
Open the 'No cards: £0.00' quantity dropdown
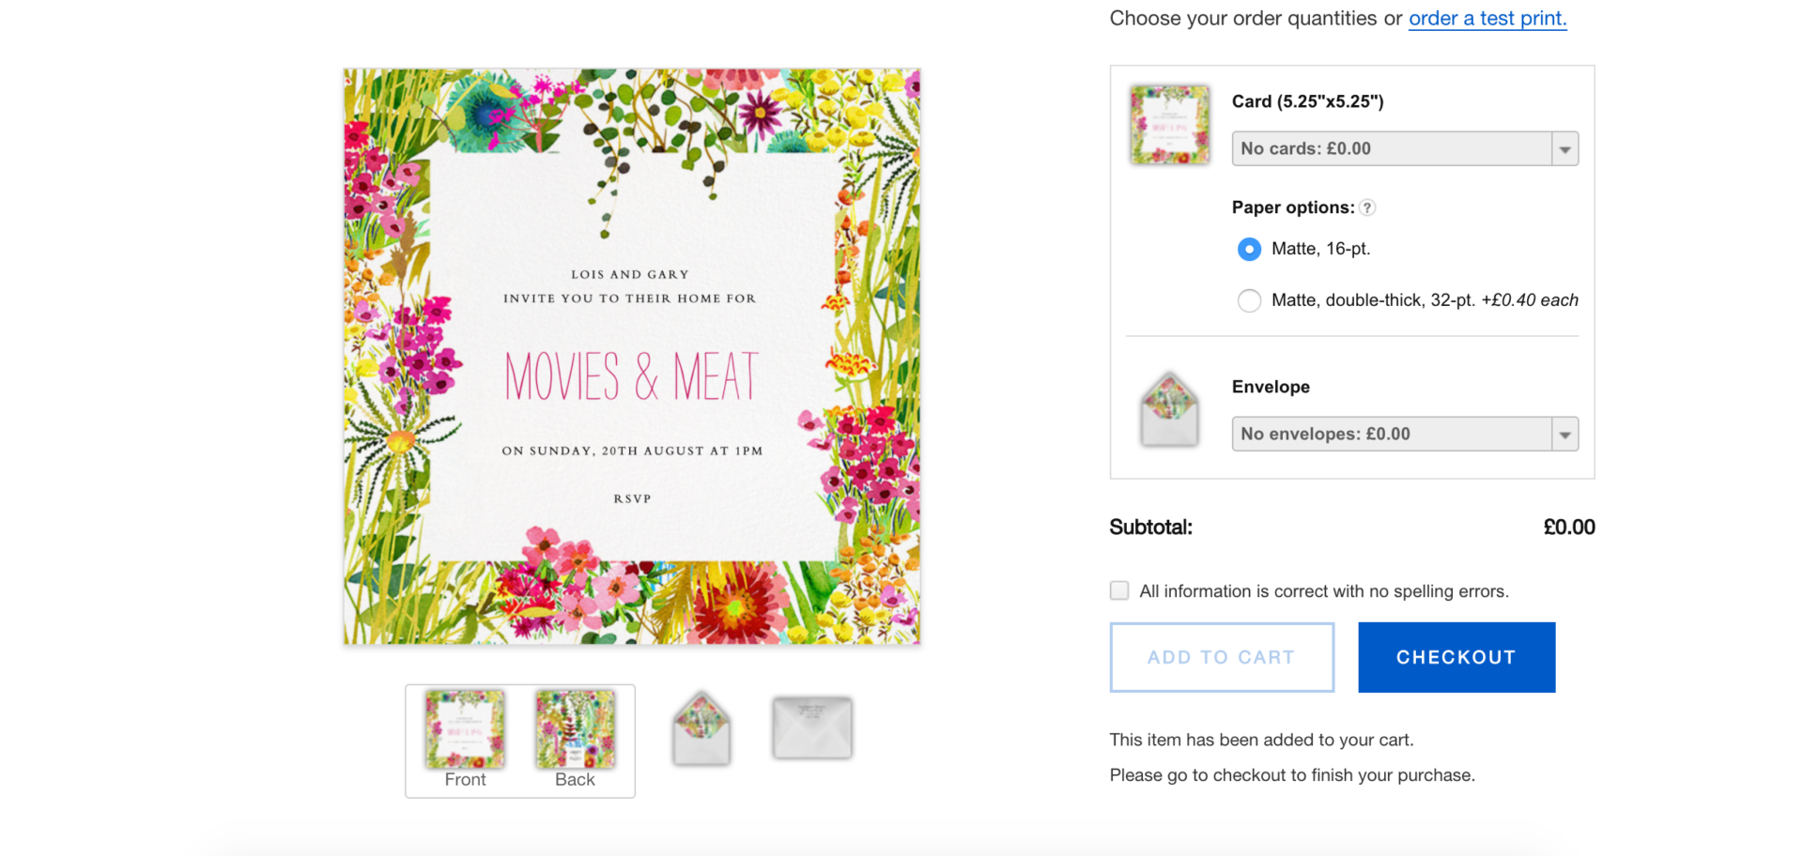tap(1404, 148)
